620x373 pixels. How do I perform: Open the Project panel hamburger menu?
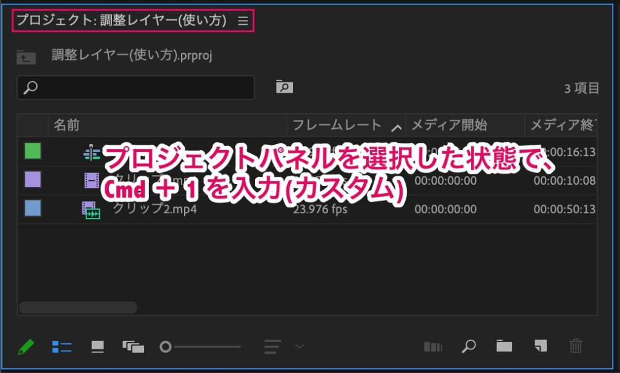click(243, 21)
